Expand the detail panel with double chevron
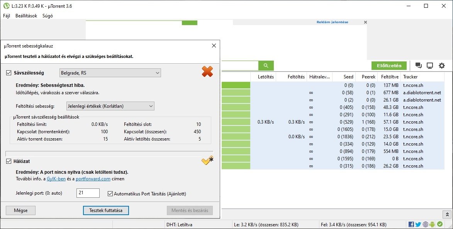 coord(446,214)
